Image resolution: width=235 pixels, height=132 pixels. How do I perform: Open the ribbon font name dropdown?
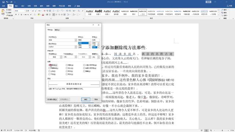25,11
